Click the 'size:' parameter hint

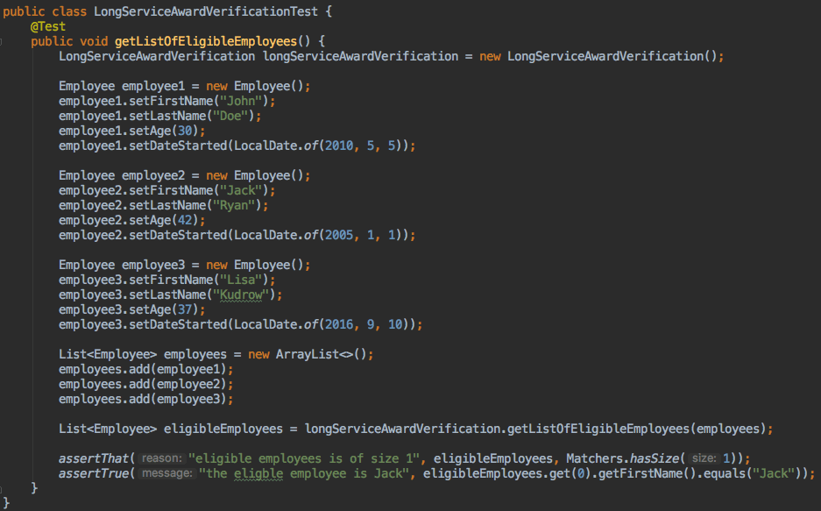click(704, 458)
